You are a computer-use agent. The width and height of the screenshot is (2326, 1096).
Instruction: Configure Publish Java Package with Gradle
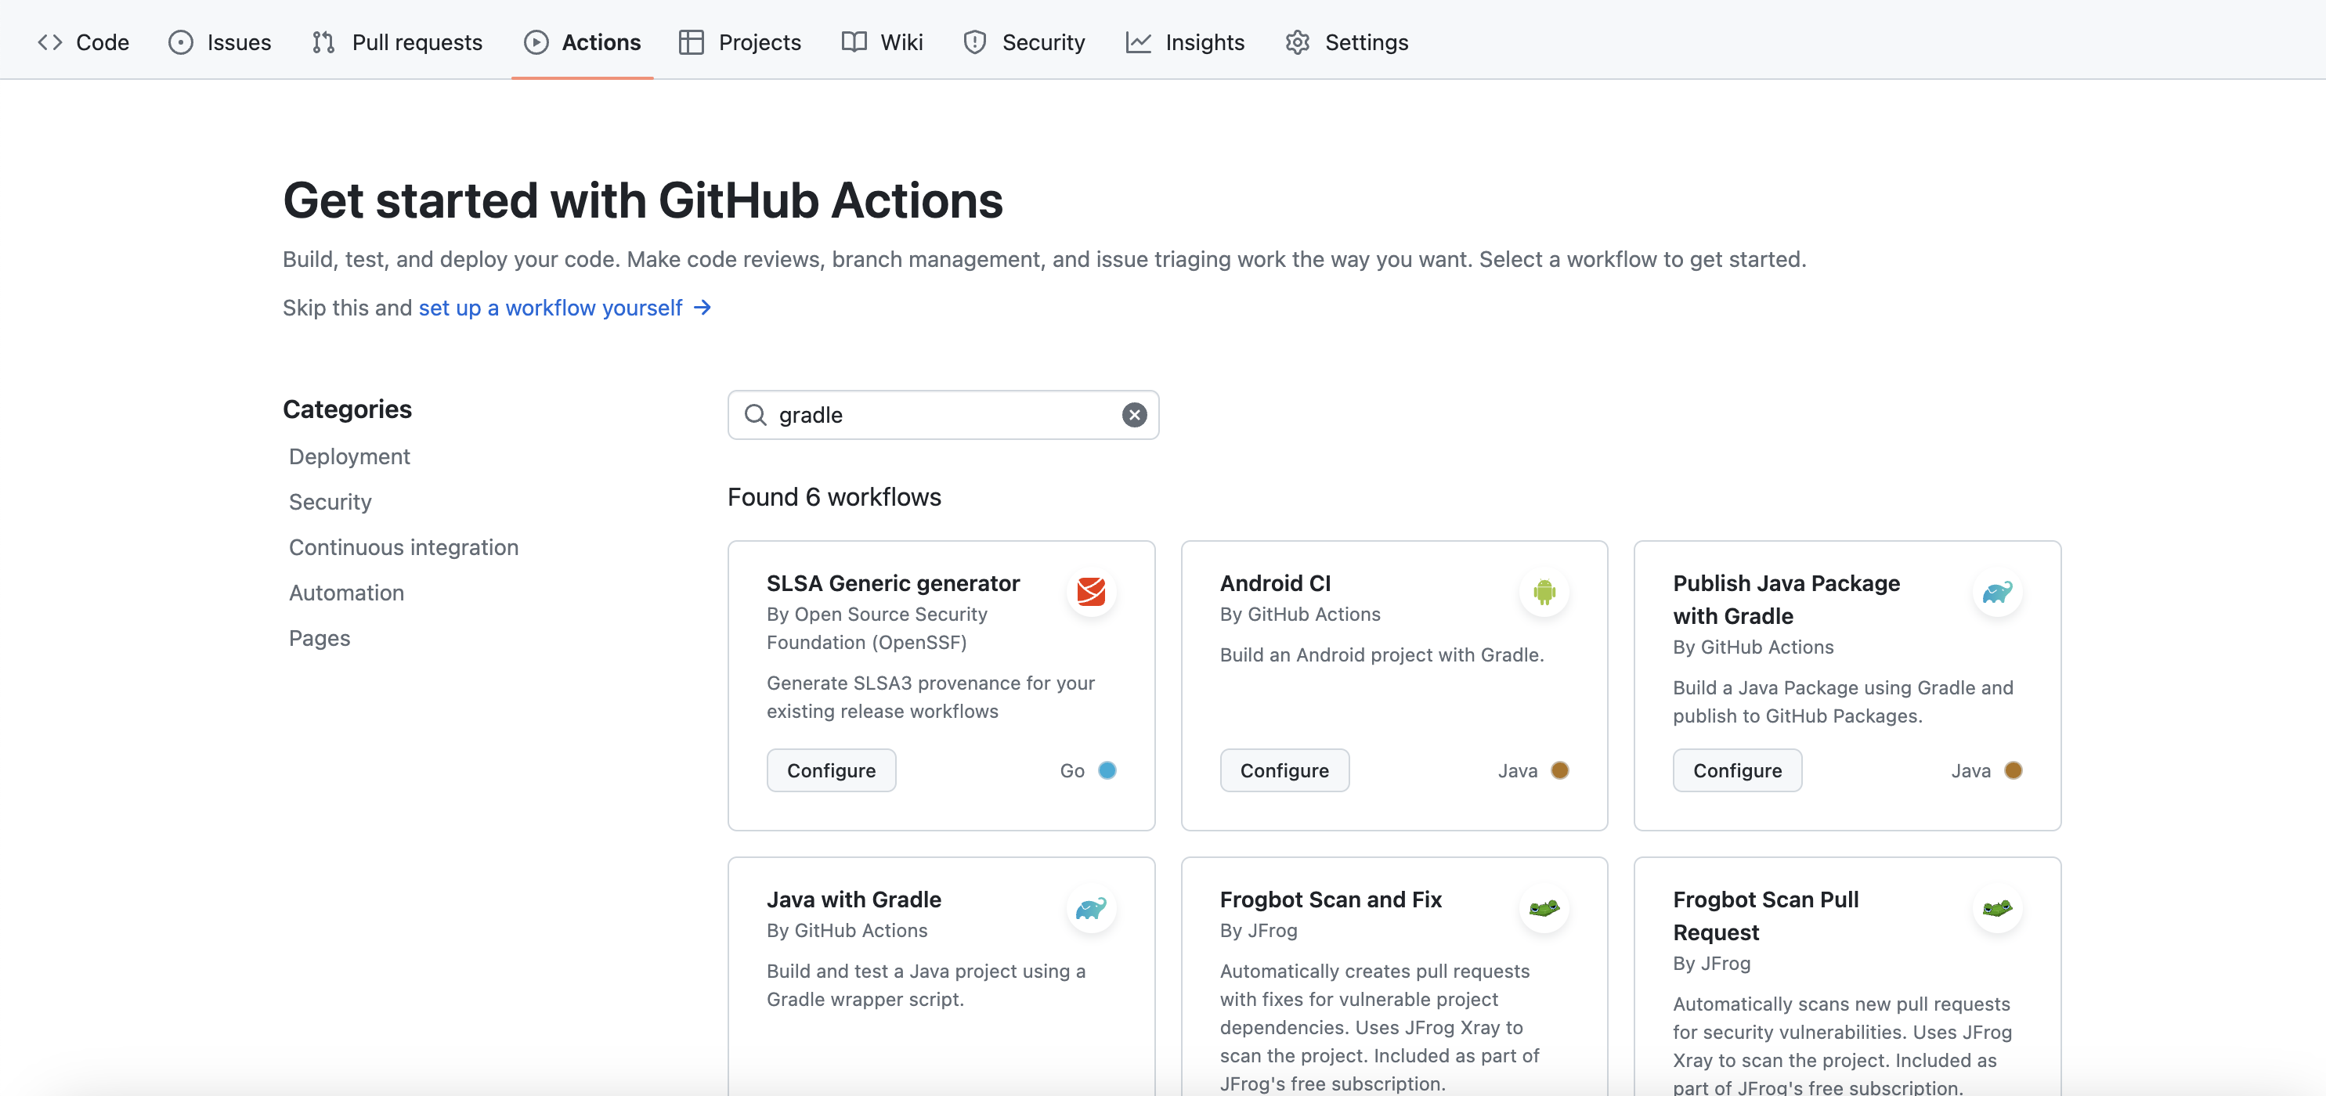1736,770
